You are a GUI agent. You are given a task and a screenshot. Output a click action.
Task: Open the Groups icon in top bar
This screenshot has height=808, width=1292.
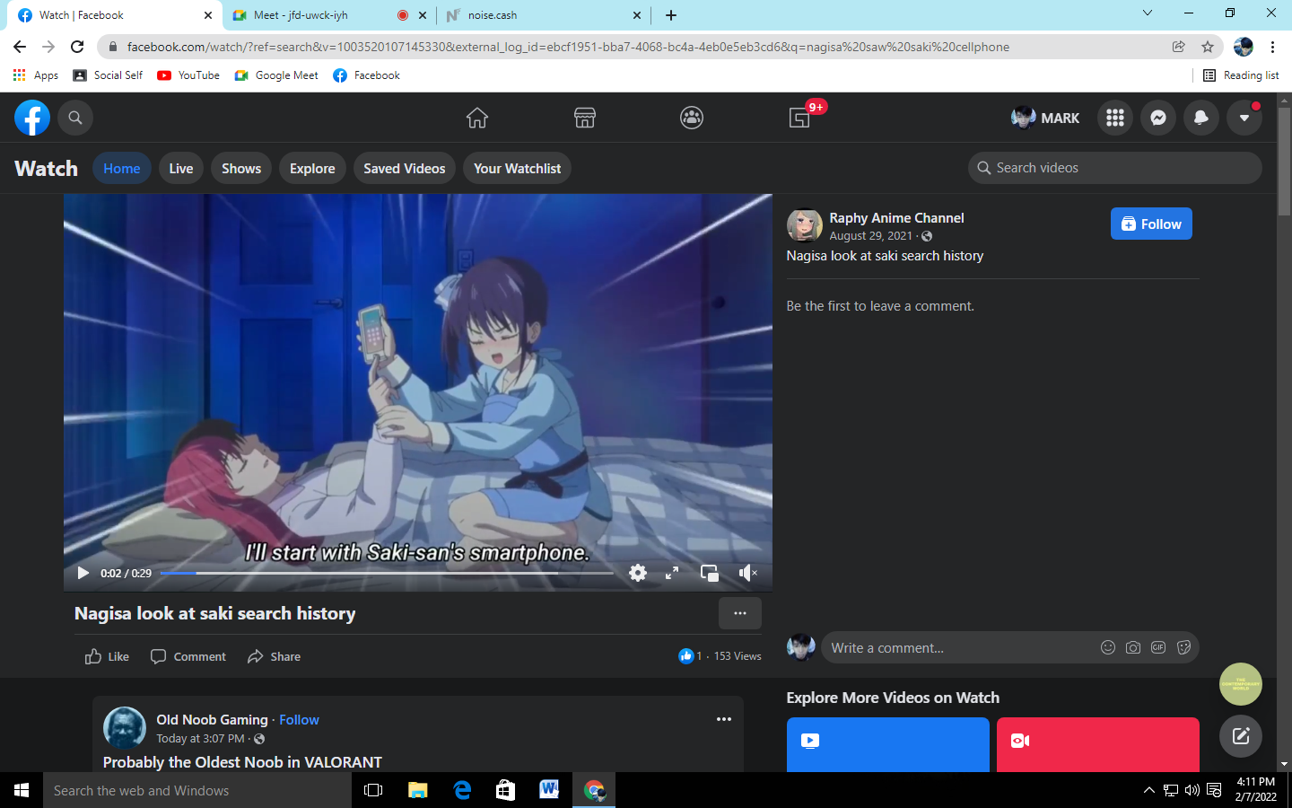692,118
